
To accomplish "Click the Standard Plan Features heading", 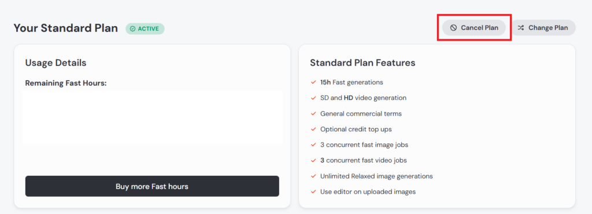I will coord(363,63).
